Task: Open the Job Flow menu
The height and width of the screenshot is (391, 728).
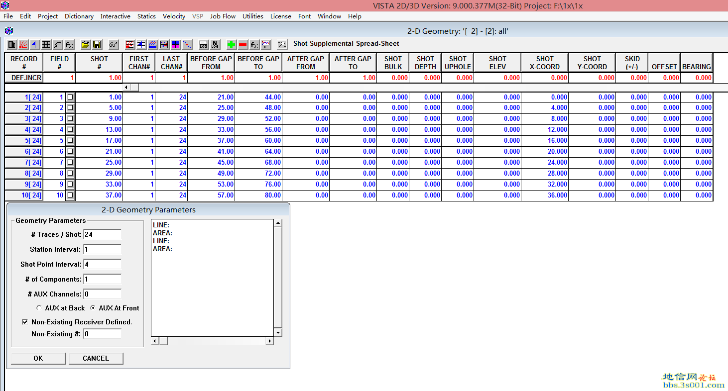Action: 223,16
